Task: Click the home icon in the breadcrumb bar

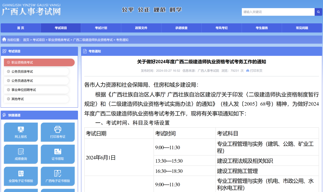Action: tap(4, 39)
